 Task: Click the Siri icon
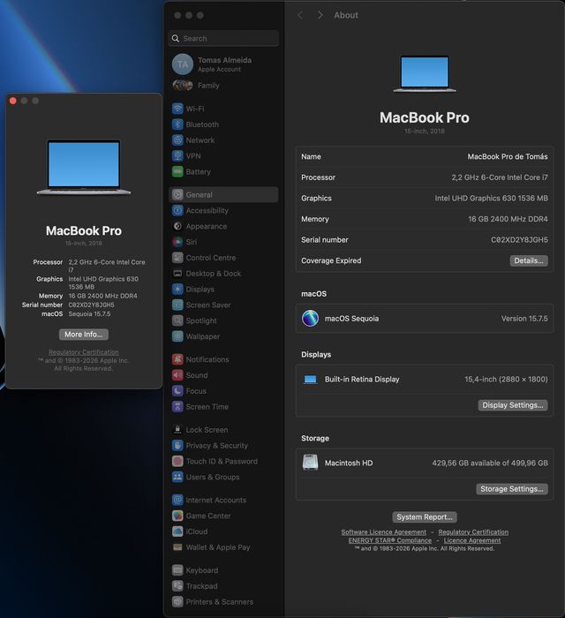pyautogui.click(x=177, y=242)
